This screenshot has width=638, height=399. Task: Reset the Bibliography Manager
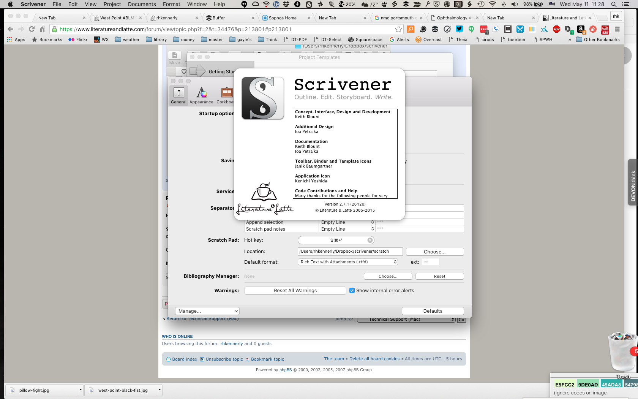click(x=439, y=276)
